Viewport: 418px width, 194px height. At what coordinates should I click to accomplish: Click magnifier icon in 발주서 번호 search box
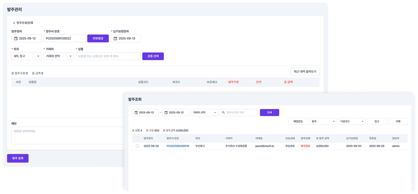[x=223, y=113]
